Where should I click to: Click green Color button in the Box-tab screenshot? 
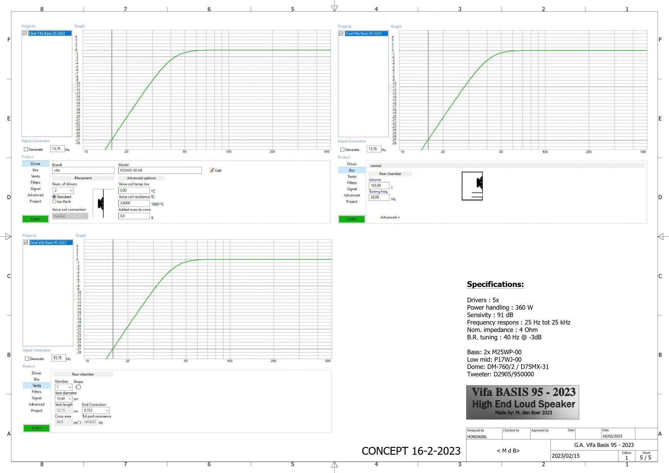point(352,219)
